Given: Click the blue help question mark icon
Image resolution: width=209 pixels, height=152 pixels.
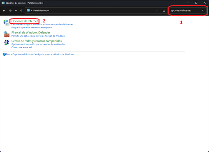Looking at the screenshot, I should pyautogui.click(x=4, y=54).
